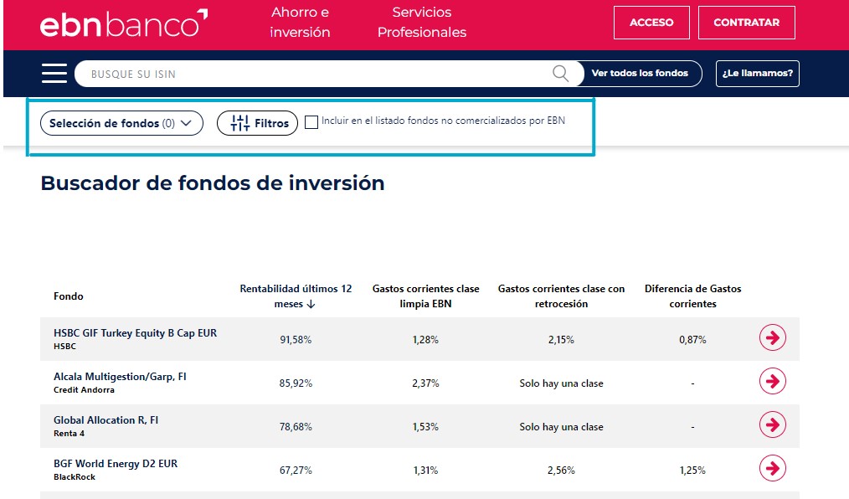
Task: Click the 1,28% gastos value
Action: coord(425,340)
